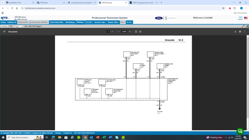
Task: Open the PDI menu
Action: 123,22
